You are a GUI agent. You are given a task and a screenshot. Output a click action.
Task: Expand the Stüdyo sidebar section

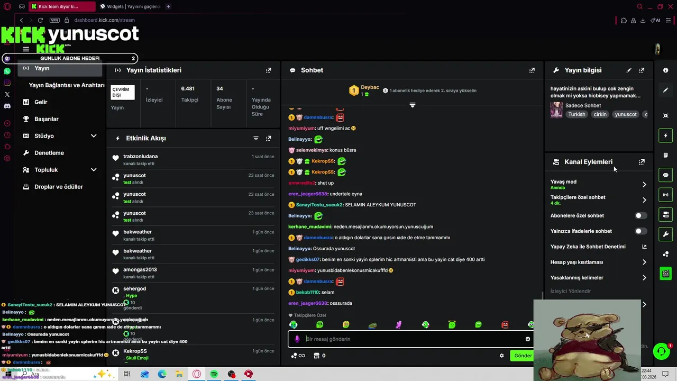click(94, 136)
